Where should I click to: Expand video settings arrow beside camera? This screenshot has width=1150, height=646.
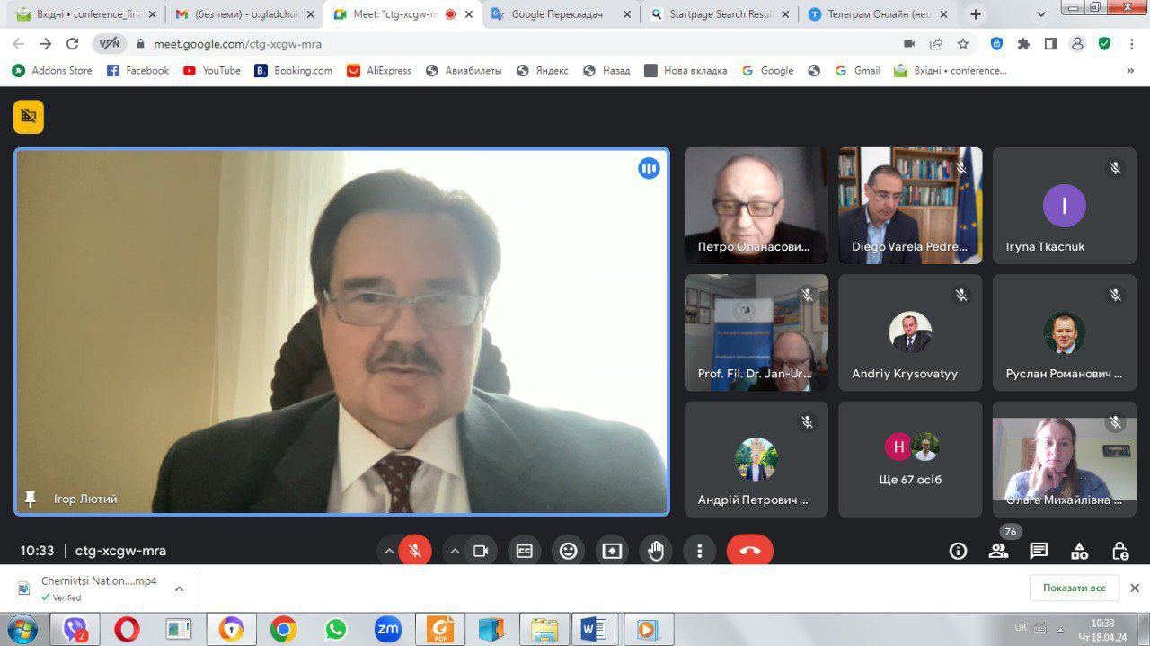(455, 551)
